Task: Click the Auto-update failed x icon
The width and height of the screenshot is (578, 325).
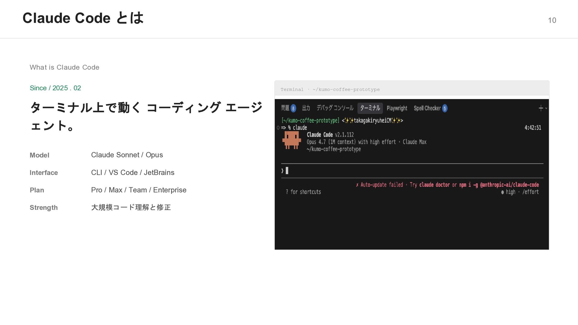Action: point(357,185)
